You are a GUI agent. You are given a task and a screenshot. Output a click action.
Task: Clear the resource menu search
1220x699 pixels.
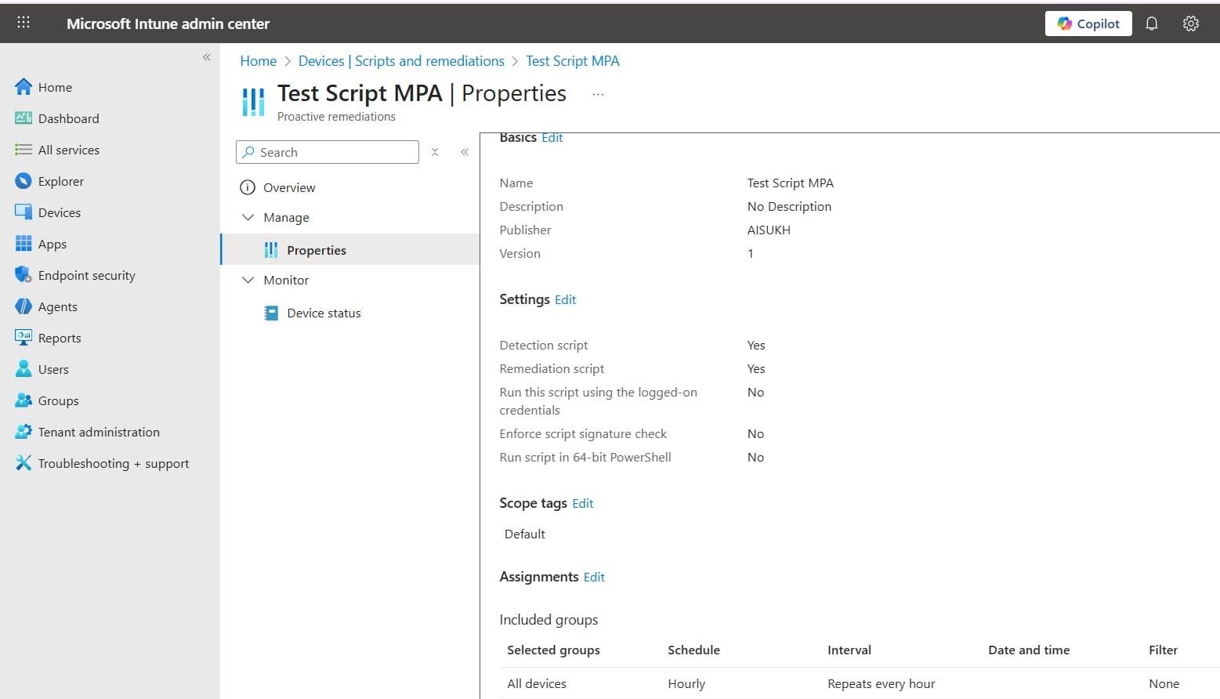pyautogui.click(x=435, y=152)
